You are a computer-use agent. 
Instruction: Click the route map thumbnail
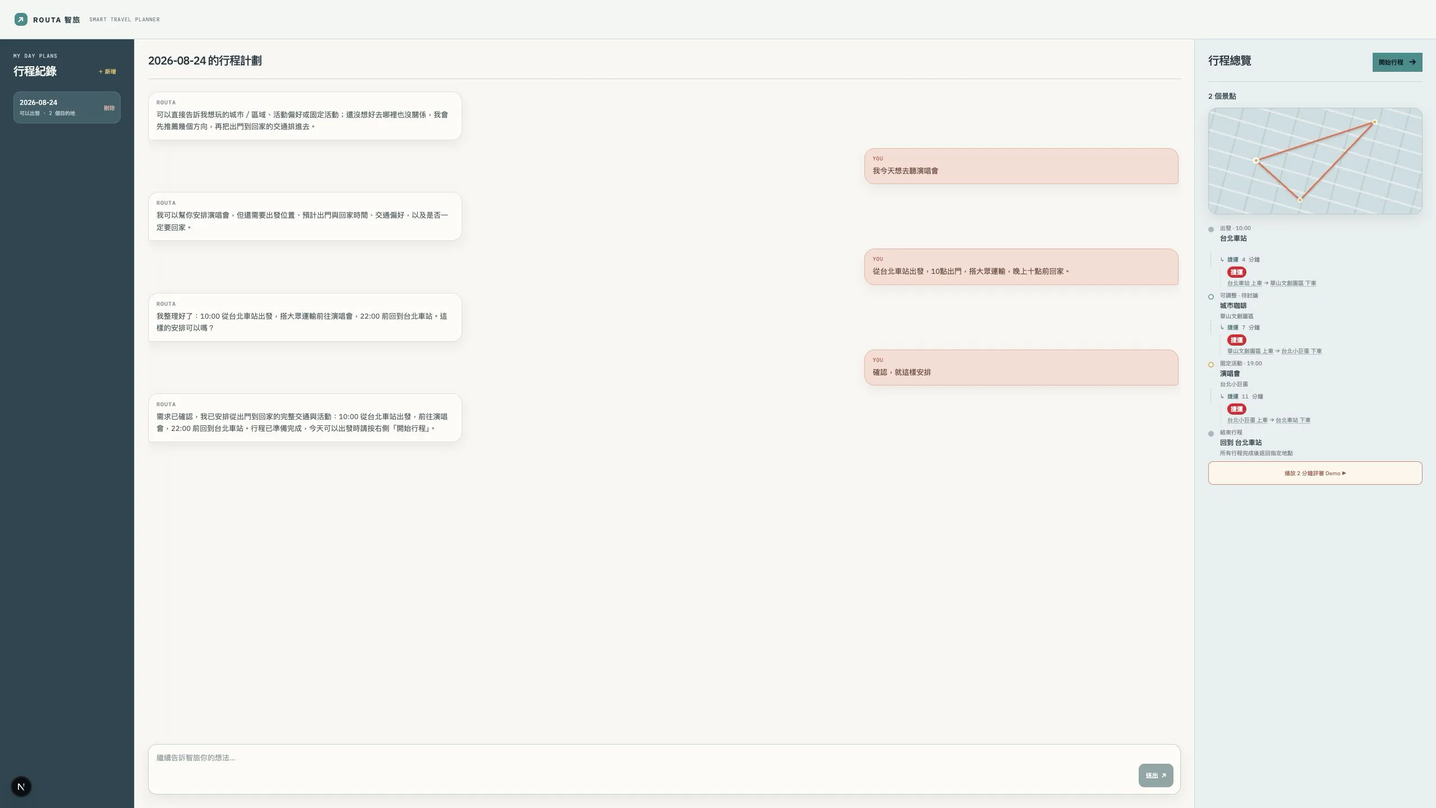[1315, 161]
